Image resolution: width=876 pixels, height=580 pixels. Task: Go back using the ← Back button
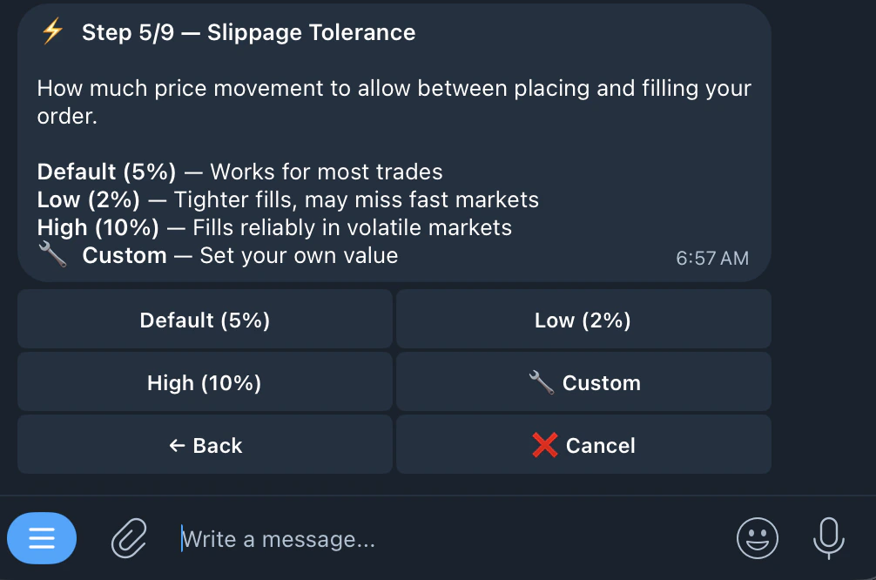205,445
